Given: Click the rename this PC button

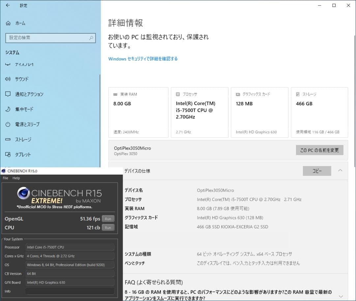Looking at the screenshot, I should point(319,150).
